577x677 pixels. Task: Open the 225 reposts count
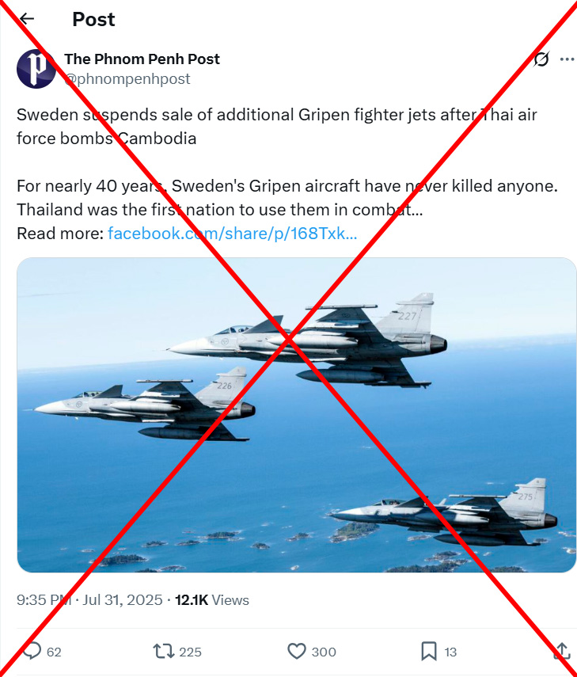click(x=190, y=652)
